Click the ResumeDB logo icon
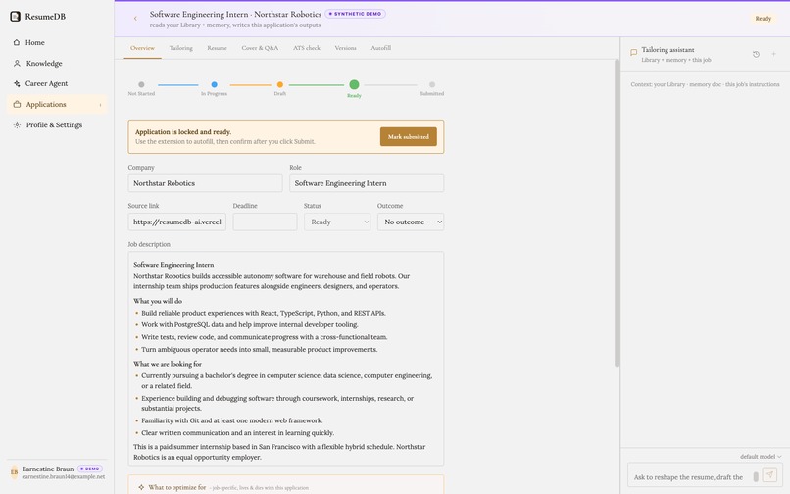Image resolution: width=790 pixels, height=494 pixels. pyautogui.click(x=15, y=16)
